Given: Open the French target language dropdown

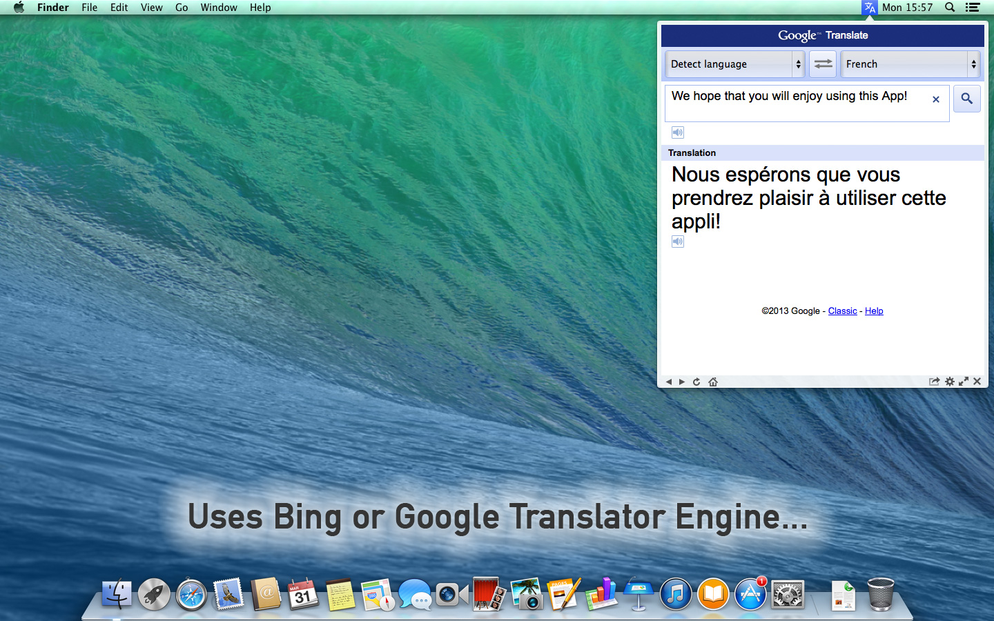Looking at the screenshot, I should (x=910, y=63).
